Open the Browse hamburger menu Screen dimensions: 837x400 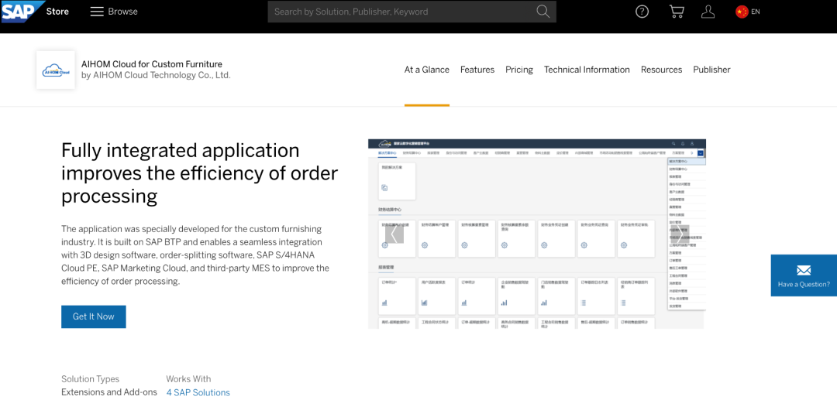(114, 12)
